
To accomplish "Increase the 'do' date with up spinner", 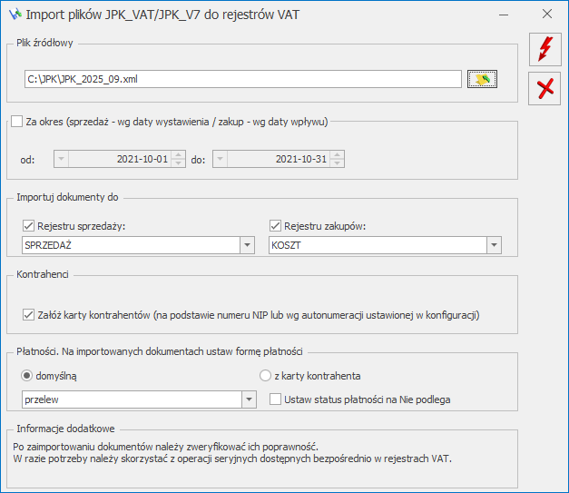I will point(337,155).
